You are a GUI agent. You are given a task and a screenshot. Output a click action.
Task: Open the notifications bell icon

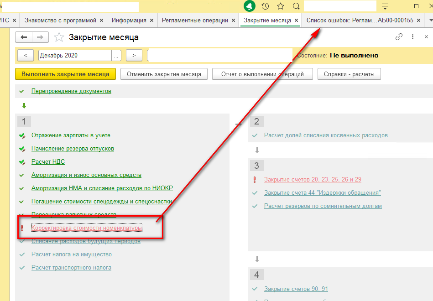(250, 6)
